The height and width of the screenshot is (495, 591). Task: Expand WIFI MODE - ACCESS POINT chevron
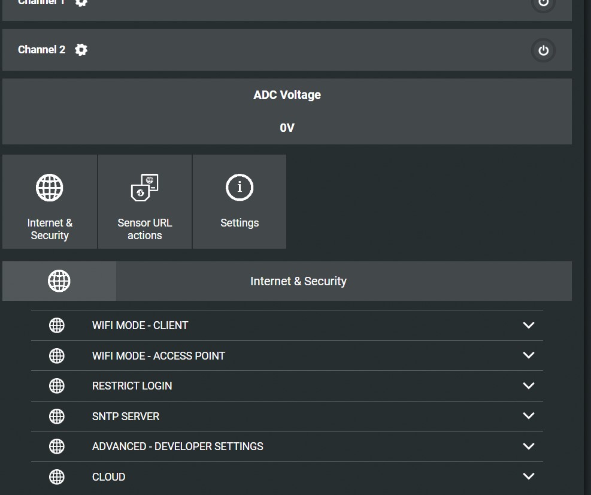coord(529,355)
